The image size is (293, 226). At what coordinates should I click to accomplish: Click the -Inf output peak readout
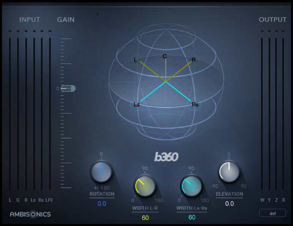pos(272,213)
